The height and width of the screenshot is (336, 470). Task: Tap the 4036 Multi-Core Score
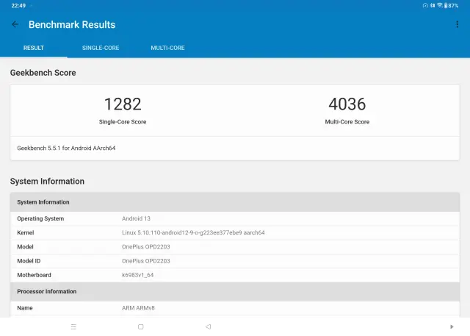point(347,104)
